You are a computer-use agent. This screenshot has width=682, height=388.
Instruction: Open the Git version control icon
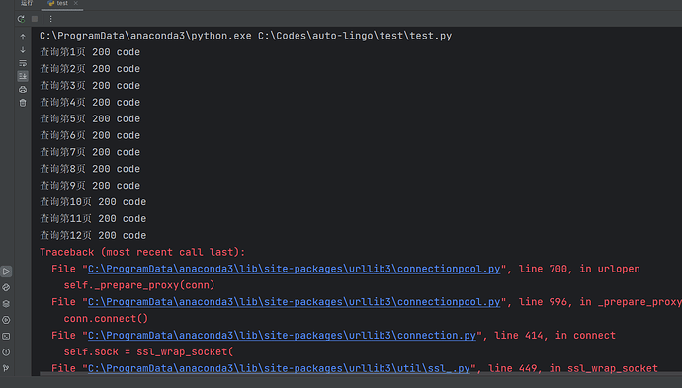point(6,368)
